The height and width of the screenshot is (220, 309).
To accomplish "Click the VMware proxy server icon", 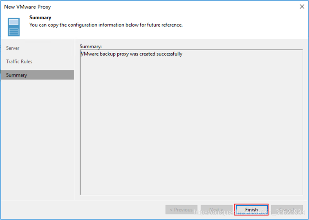I will point(13,27).
